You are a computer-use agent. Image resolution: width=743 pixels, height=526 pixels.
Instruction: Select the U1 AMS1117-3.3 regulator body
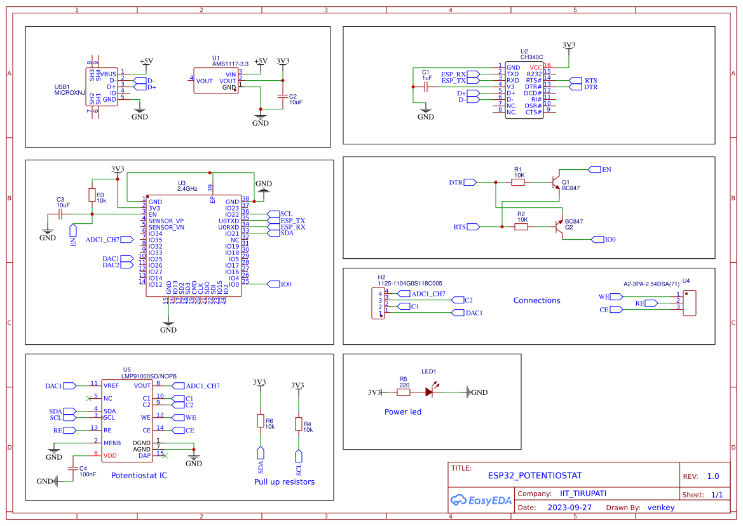click(x=215, y=81)
